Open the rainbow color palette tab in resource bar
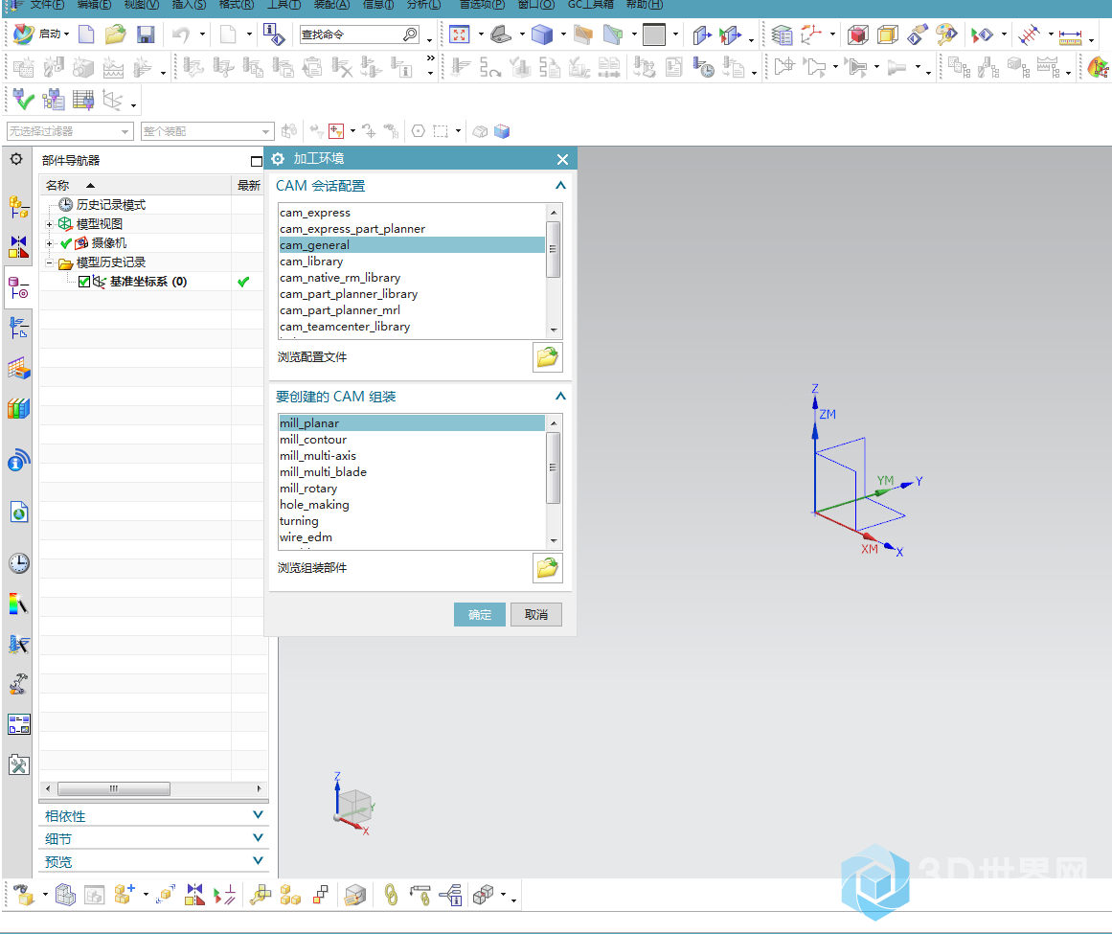The height and width of the screenshot is (934, 1112). point(19,604)
